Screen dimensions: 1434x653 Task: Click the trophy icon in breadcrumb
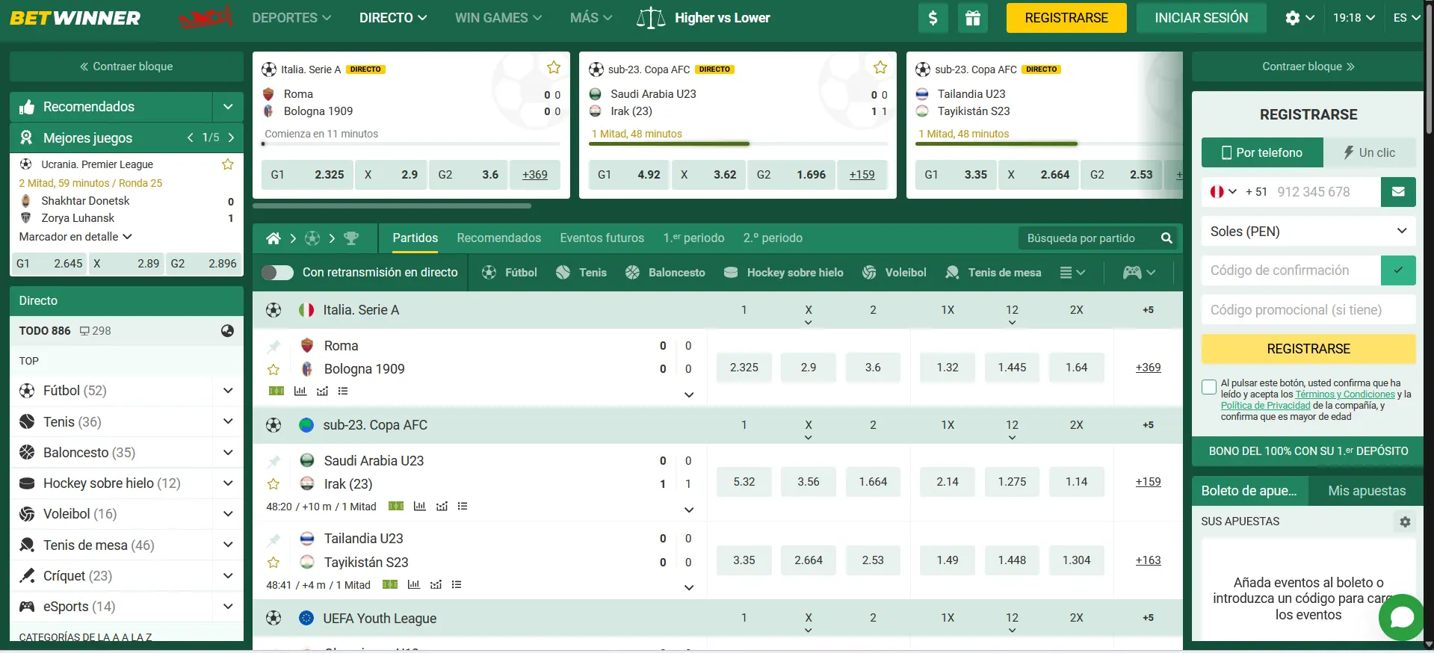[x=350, y=238]
